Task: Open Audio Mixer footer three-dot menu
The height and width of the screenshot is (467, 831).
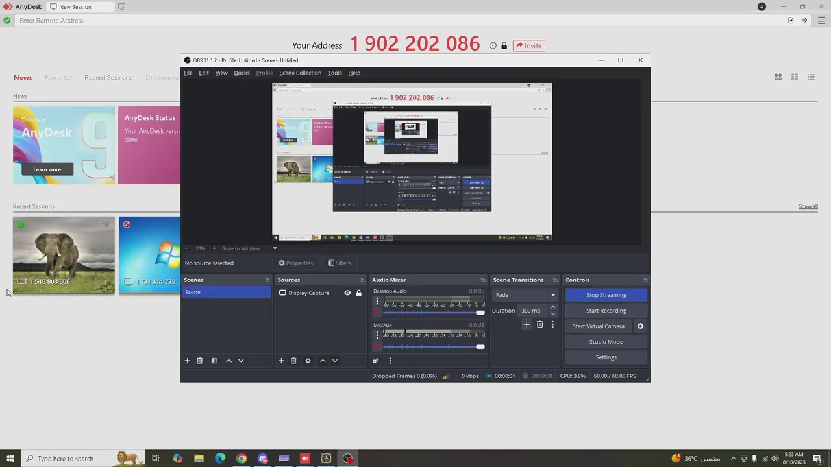Action: (x=390, y=361)
